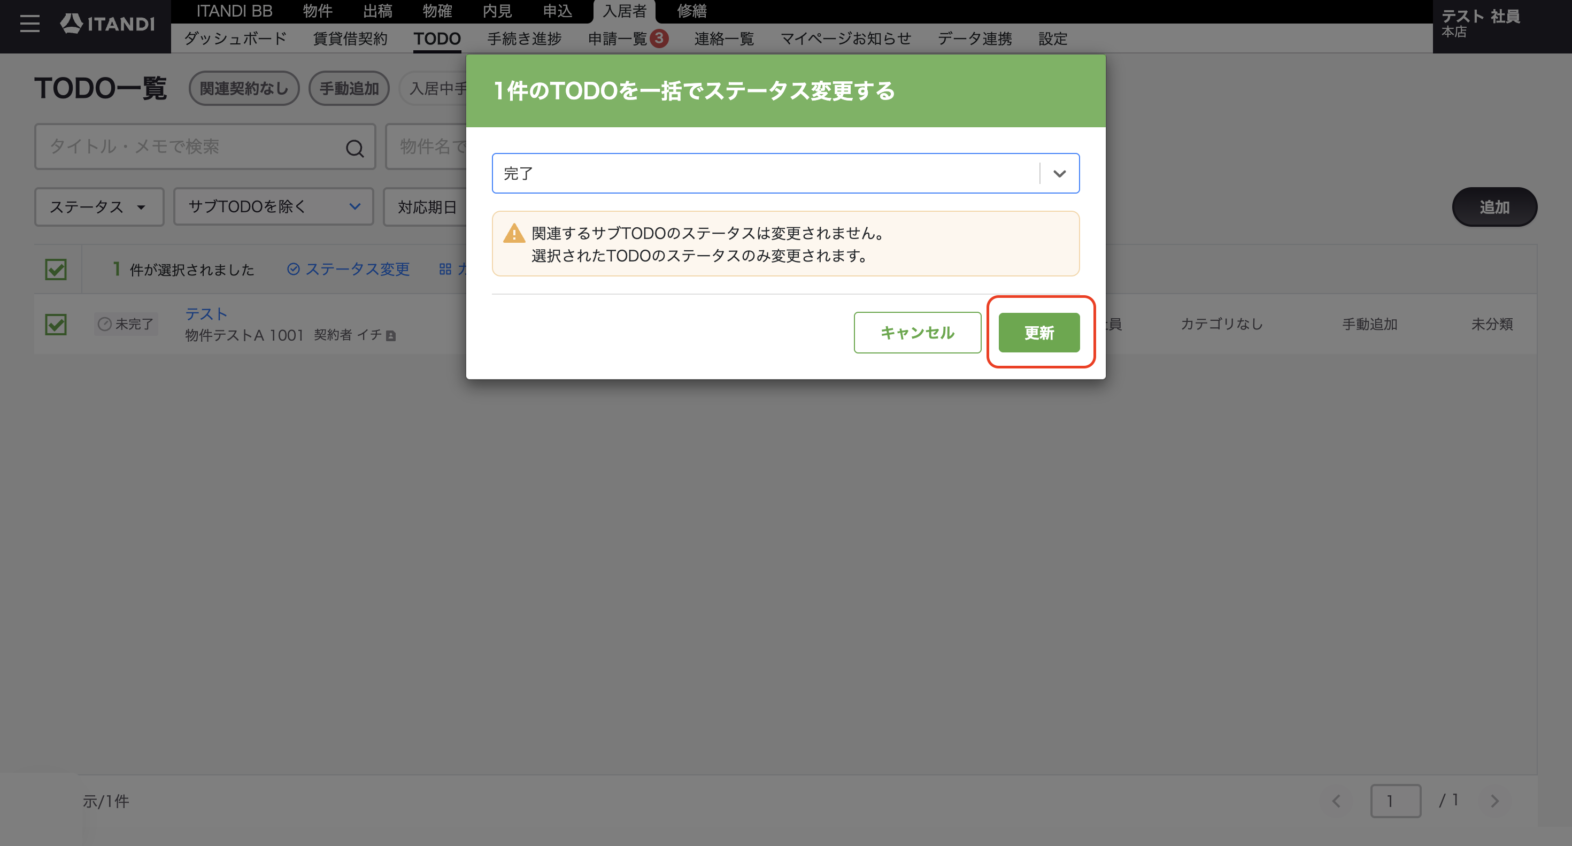The image size is (1572, 846).
Task: Switch to 修繕 tab
Action: (691, 11)
